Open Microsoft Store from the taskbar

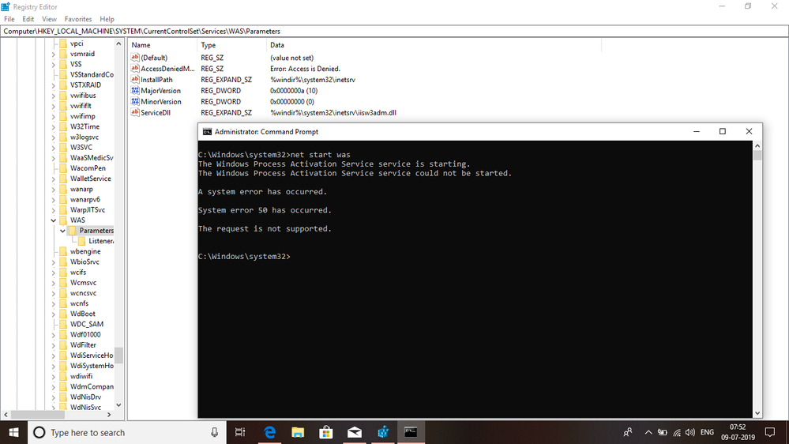pos(325,432)
